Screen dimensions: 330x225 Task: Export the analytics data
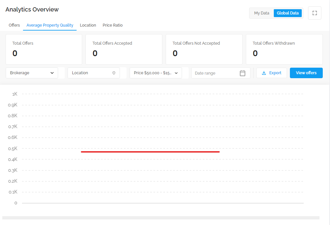click(271, 73)
